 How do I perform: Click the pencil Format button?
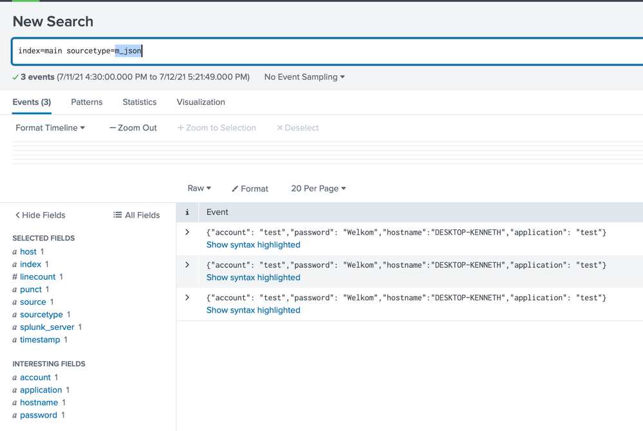pos(250,189)
